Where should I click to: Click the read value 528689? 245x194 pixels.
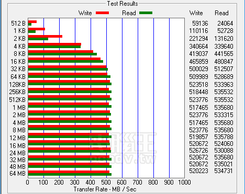(224, 77)
